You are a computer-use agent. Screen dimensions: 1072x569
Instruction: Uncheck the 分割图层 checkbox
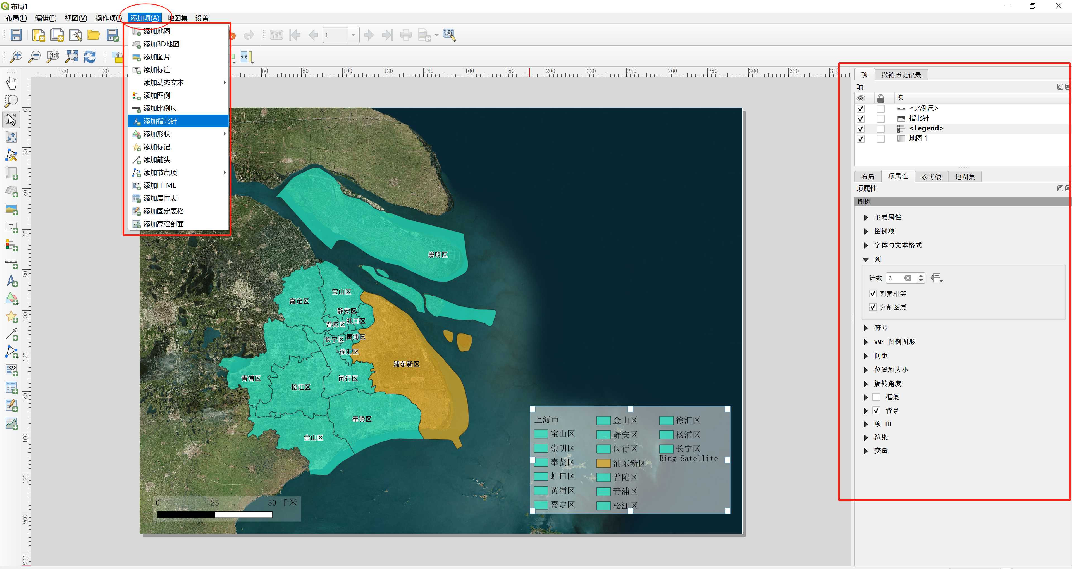(x=873, y=307)
